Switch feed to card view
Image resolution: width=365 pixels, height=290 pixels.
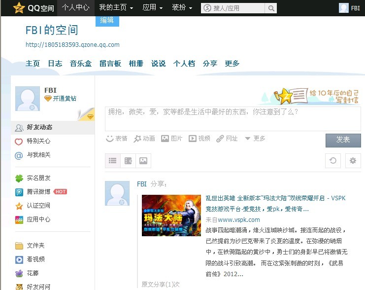(x=128, y=161)
